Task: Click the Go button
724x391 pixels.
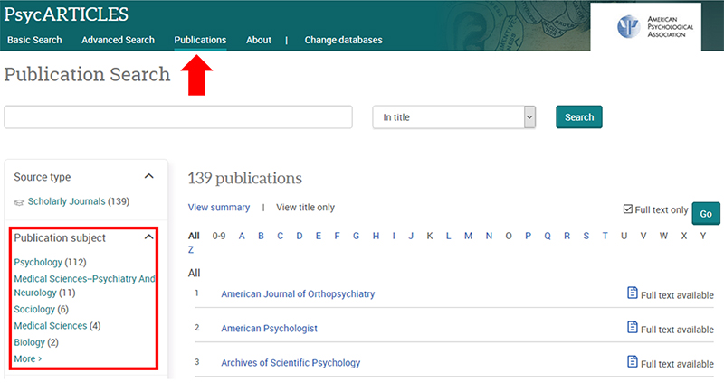Action: coord(706,214)
